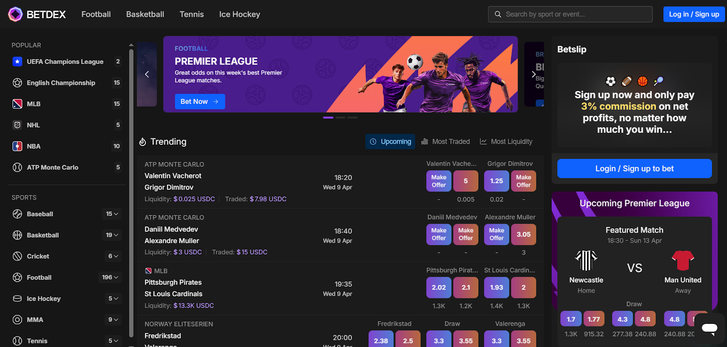
Task: Select the MLB league icon in sidebar
Action: (x=17, y=104)
